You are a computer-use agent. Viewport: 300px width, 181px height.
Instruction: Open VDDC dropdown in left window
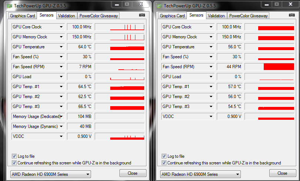pos(61,136)
